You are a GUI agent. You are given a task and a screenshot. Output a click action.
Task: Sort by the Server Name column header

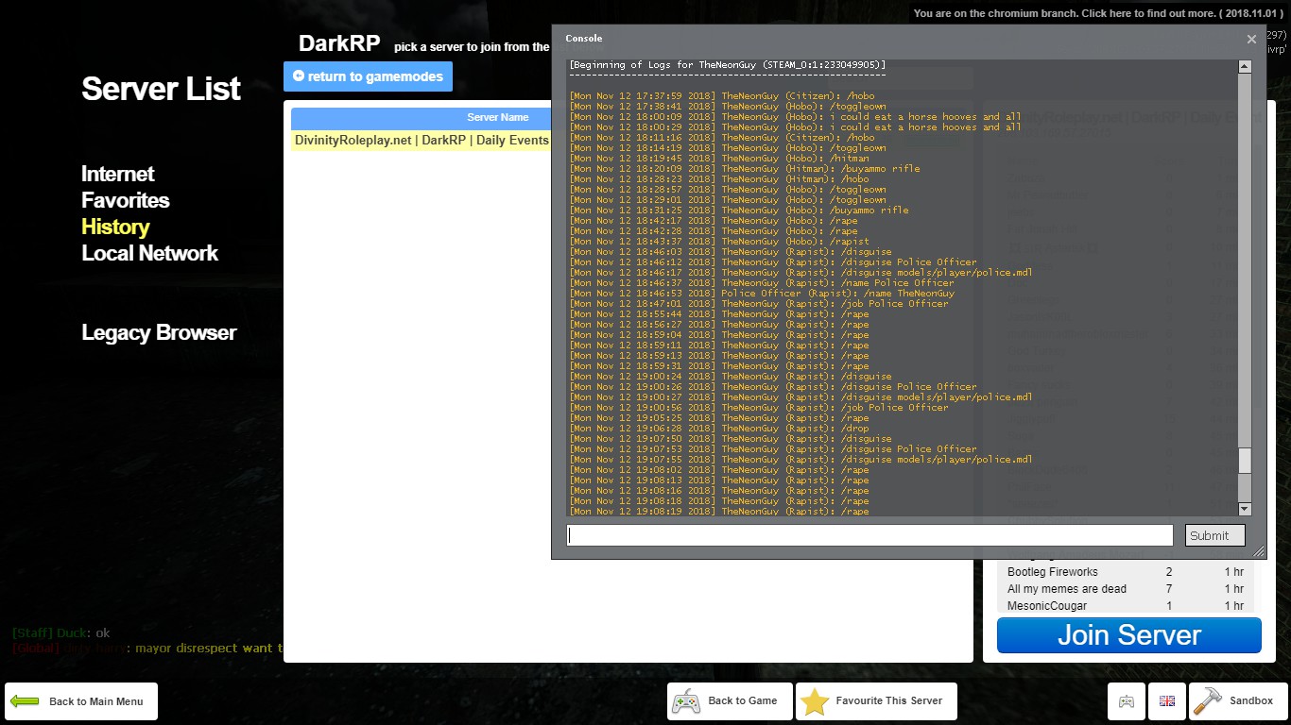[498, 118]
